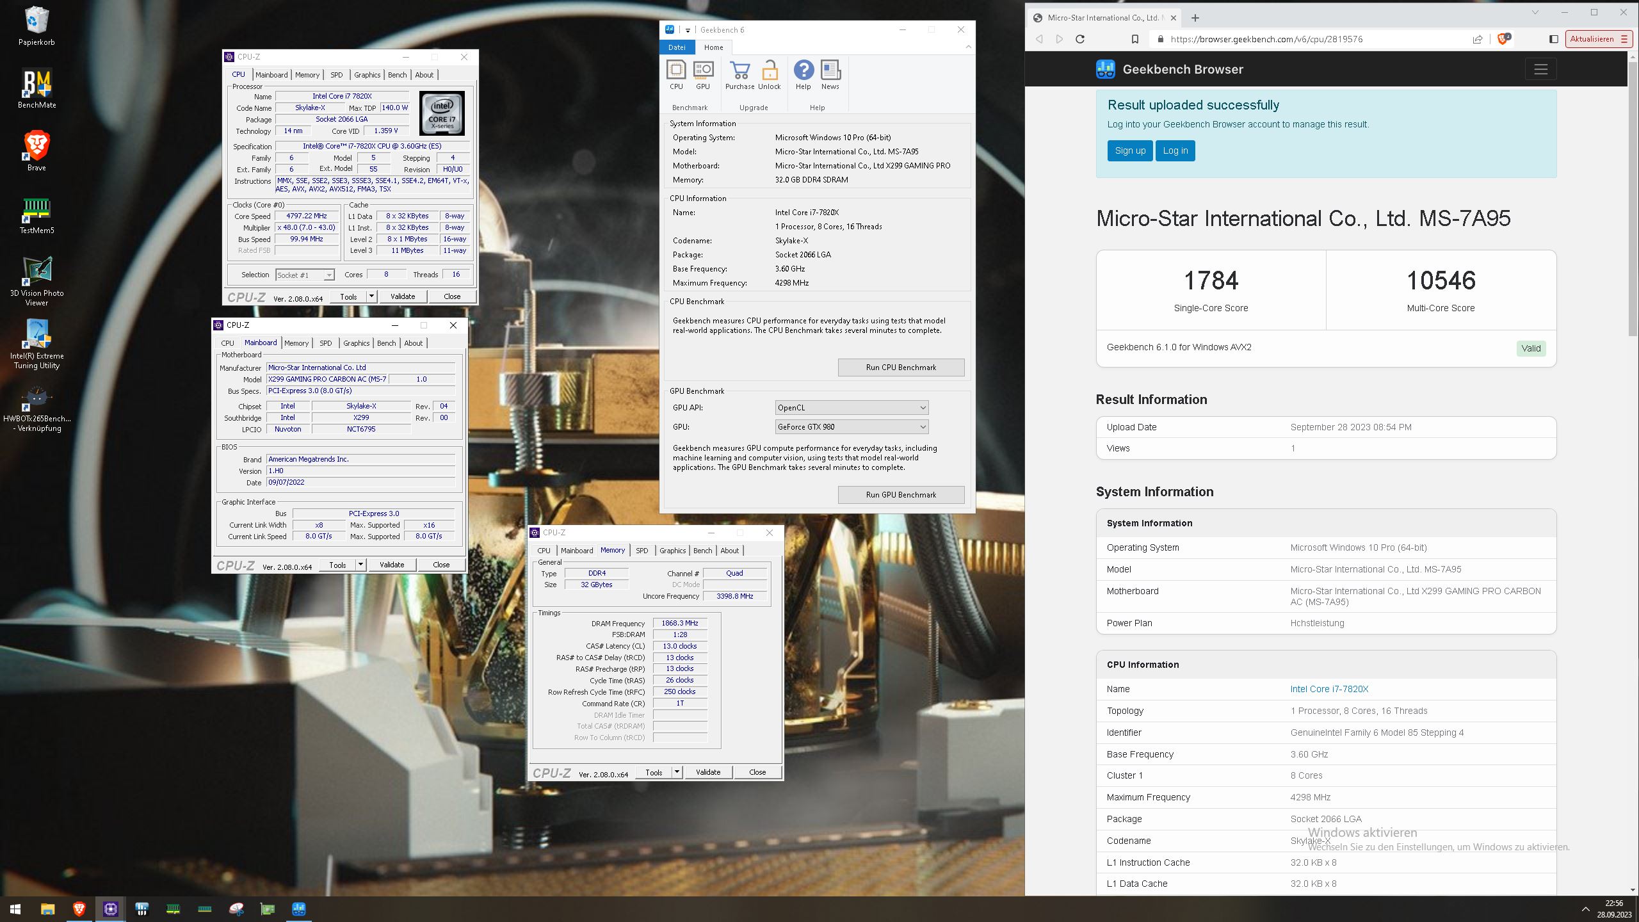The width and height of the screenshot is (1639, 922).
Task: Switch to SPD tab in CPU-Z Mainboard window
Action: pyautogui.click(x=325, y=343)
